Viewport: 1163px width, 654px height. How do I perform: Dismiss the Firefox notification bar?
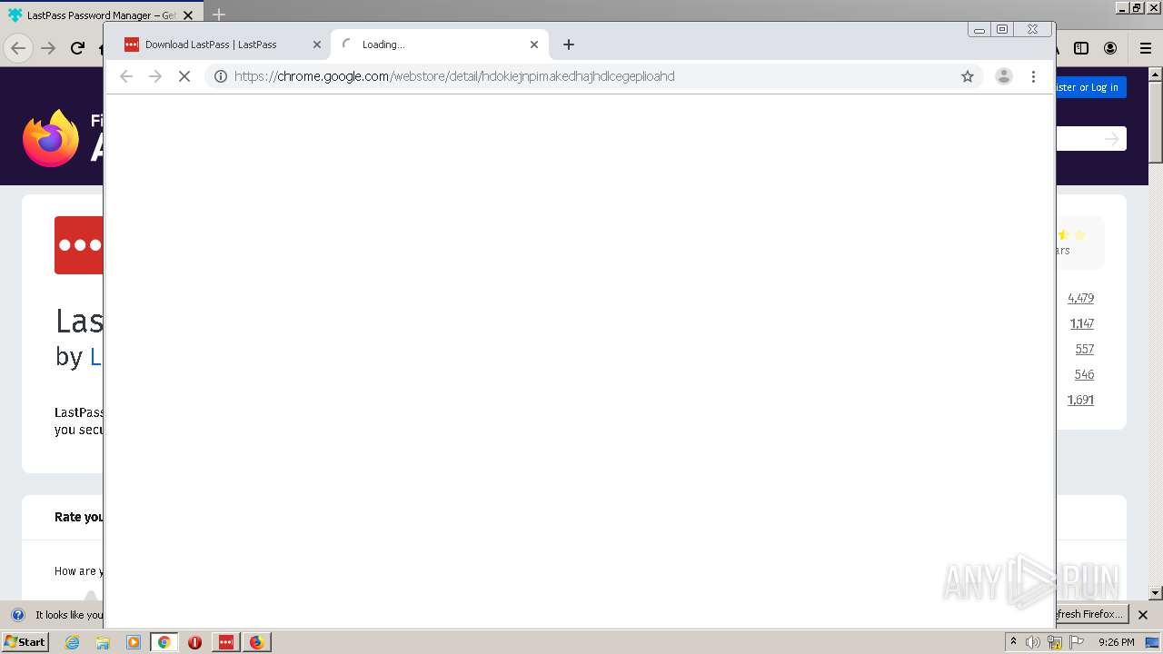click(1143, 615)
